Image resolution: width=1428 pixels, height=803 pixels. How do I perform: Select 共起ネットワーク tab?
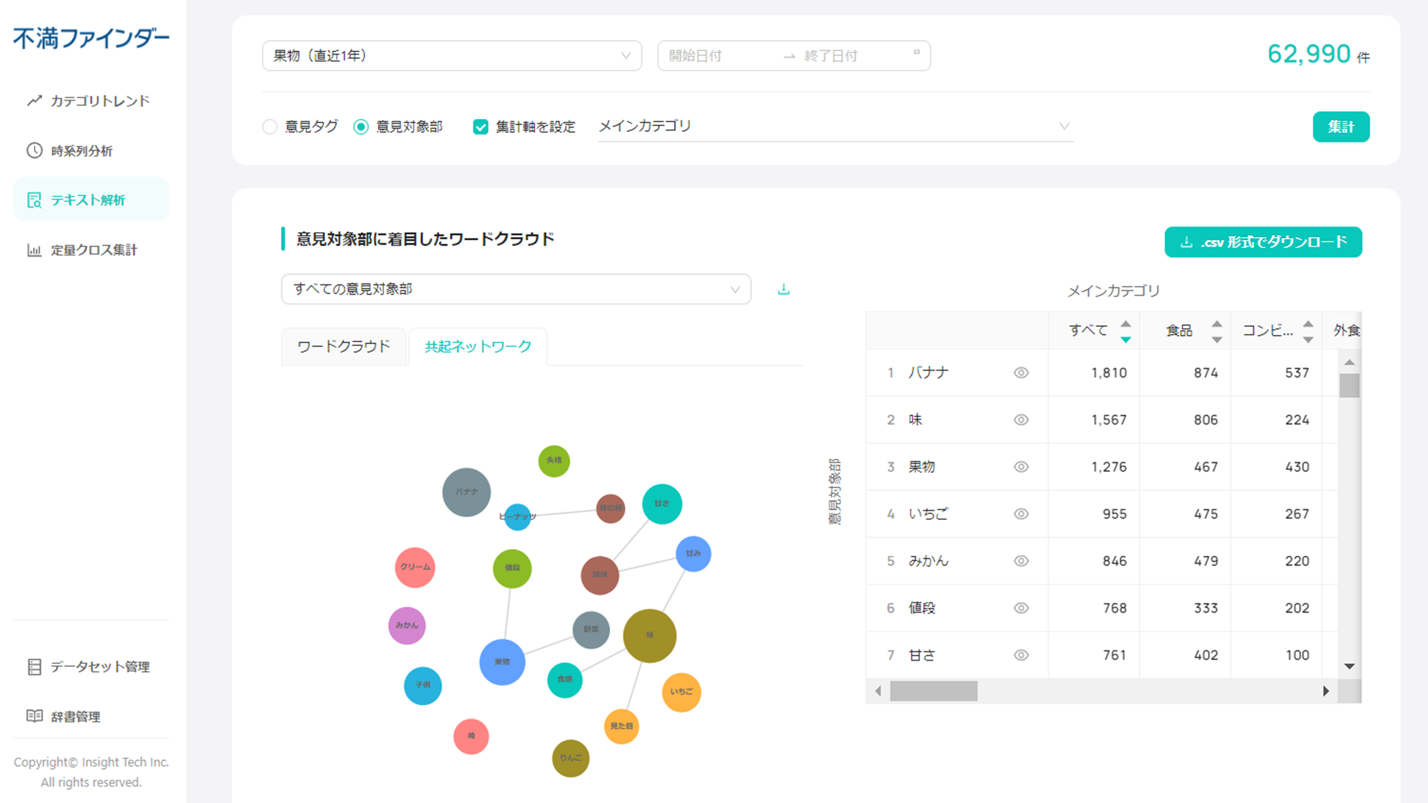pos(478,347)
